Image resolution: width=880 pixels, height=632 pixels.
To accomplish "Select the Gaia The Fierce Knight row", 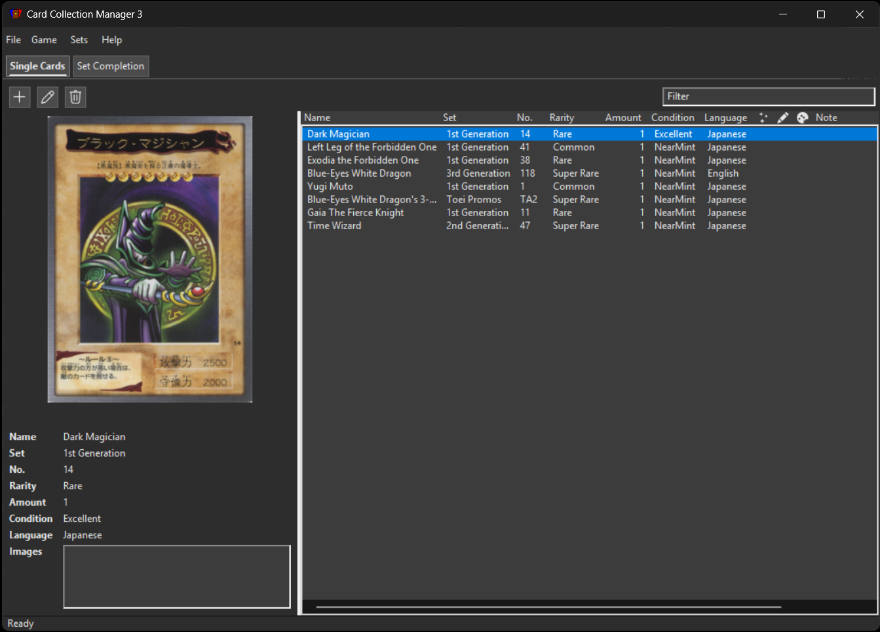I will pos(590,213).
